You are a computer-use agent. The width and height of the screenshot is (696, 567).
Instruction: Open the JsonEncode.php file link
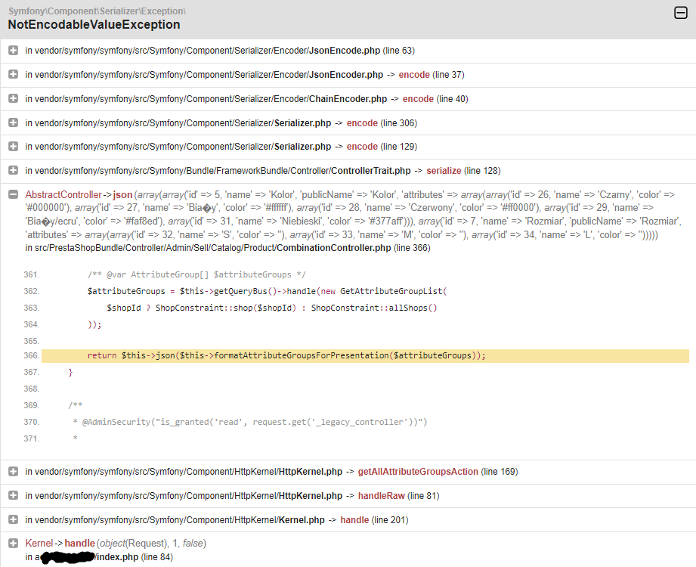(x=345, y=51)
